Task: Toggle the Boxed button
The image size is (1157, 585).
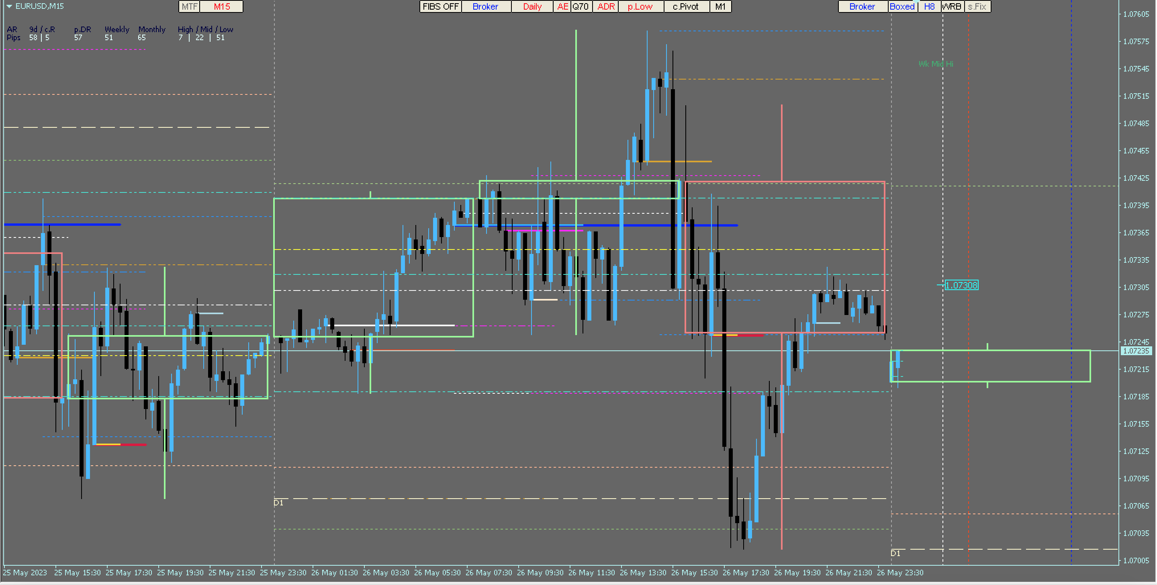Action: [902, 7]
